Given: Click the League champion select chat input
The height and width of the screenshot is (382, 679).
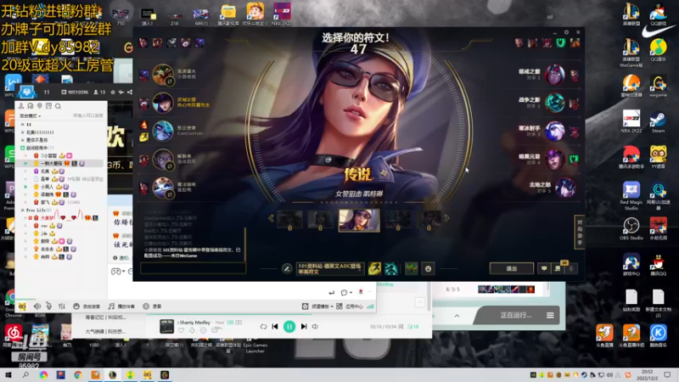Looking at the screenshot, I should coord(194,268).
